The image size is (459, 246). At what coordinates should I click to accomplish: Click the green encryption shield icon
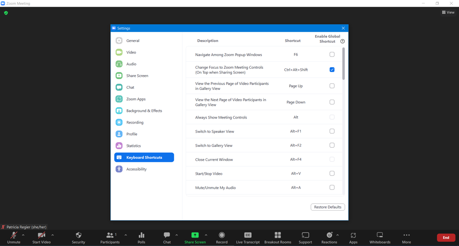(6, 13)
